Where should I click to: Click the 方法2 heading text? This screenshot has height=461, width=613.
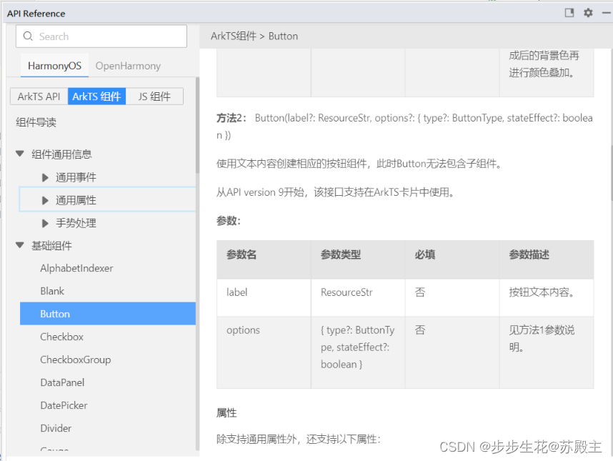231,118
